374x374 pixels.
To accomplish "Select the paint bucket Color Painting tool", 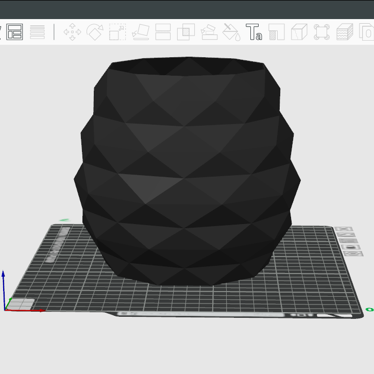I will click(231, 32).
